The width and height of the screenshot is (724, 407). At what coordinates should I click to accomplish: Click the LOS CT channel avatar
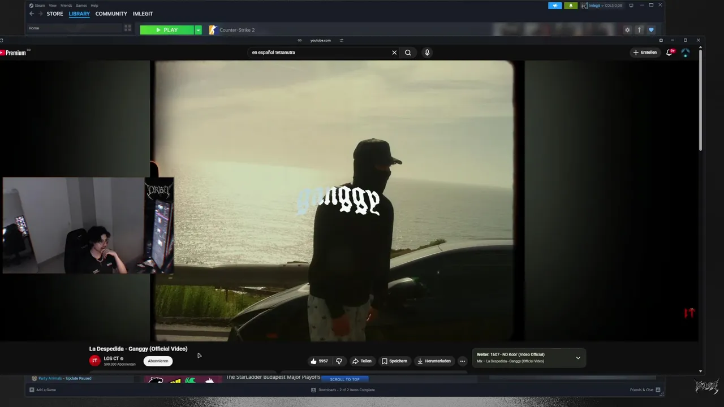pos(95,361)
